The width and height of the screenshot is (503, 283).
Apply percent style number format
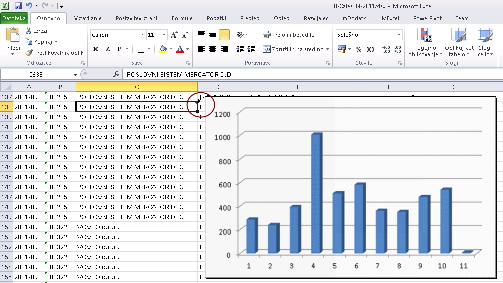(x=358, y=49)
